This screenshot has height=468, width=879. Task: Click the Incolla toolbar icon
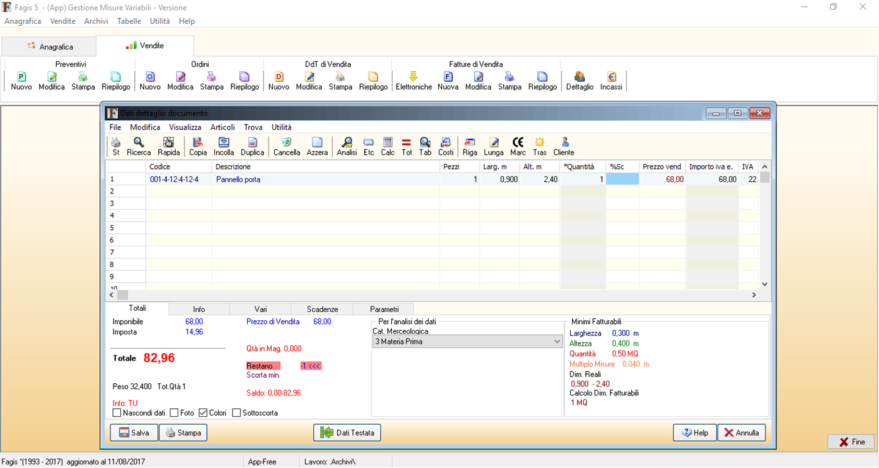[224, 146]
